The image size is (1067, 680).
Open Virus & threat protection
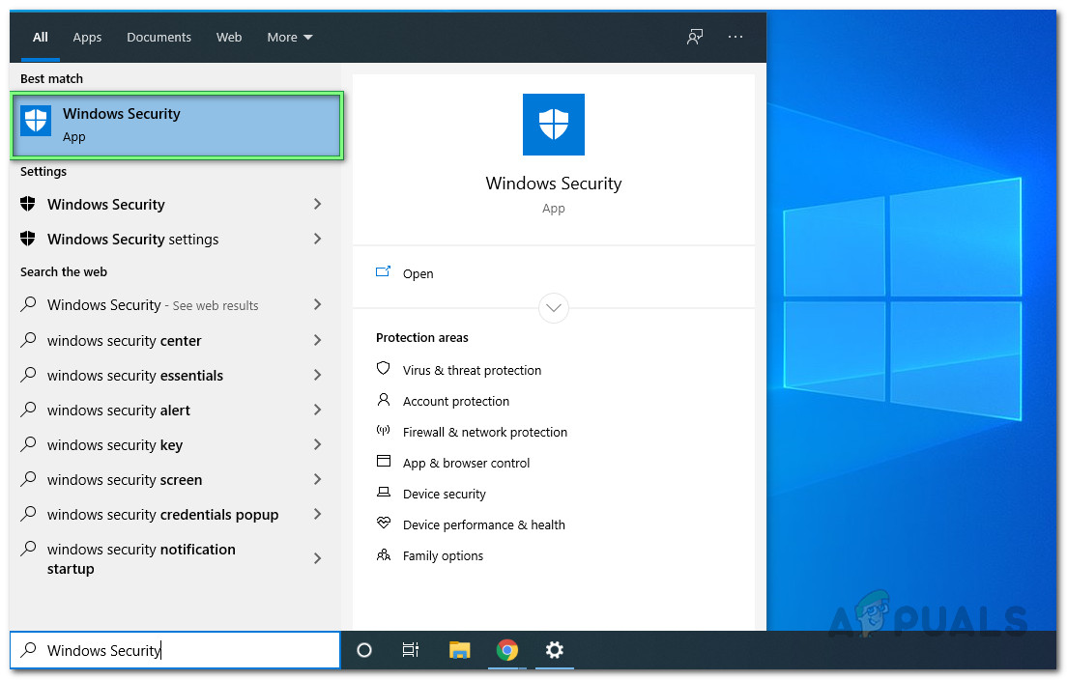pos(472,371)
